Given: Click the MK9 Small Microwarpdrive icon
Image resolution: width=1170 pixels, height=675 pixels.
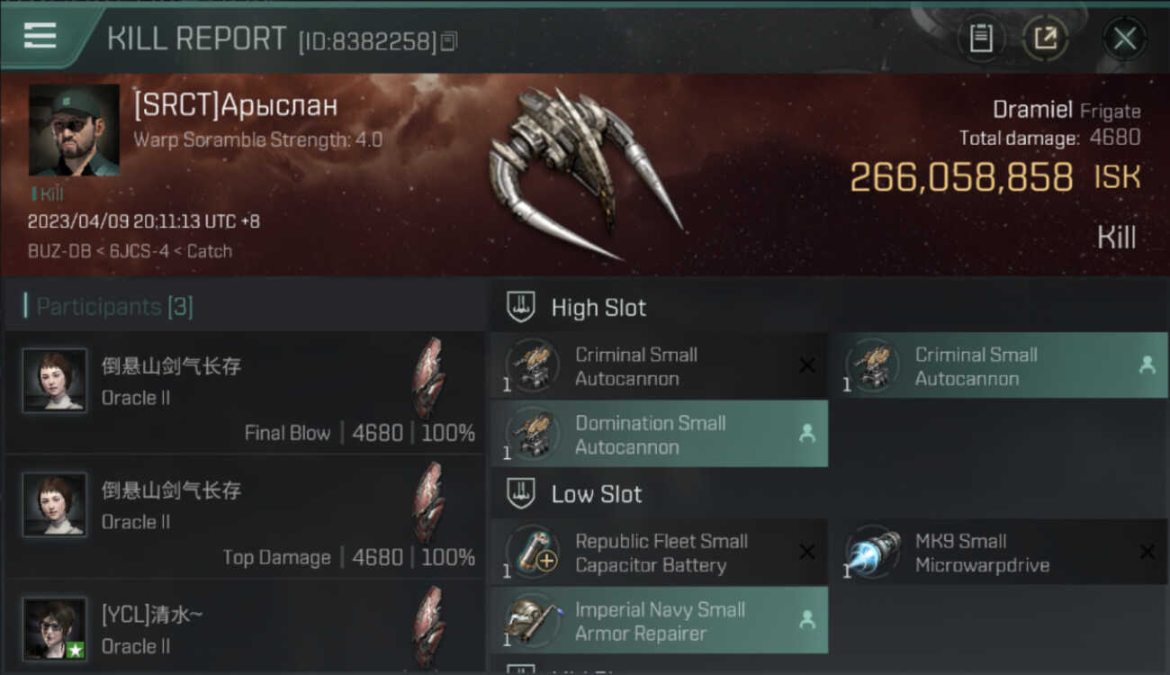Looking at the screenshot, I should click(872, 551).
